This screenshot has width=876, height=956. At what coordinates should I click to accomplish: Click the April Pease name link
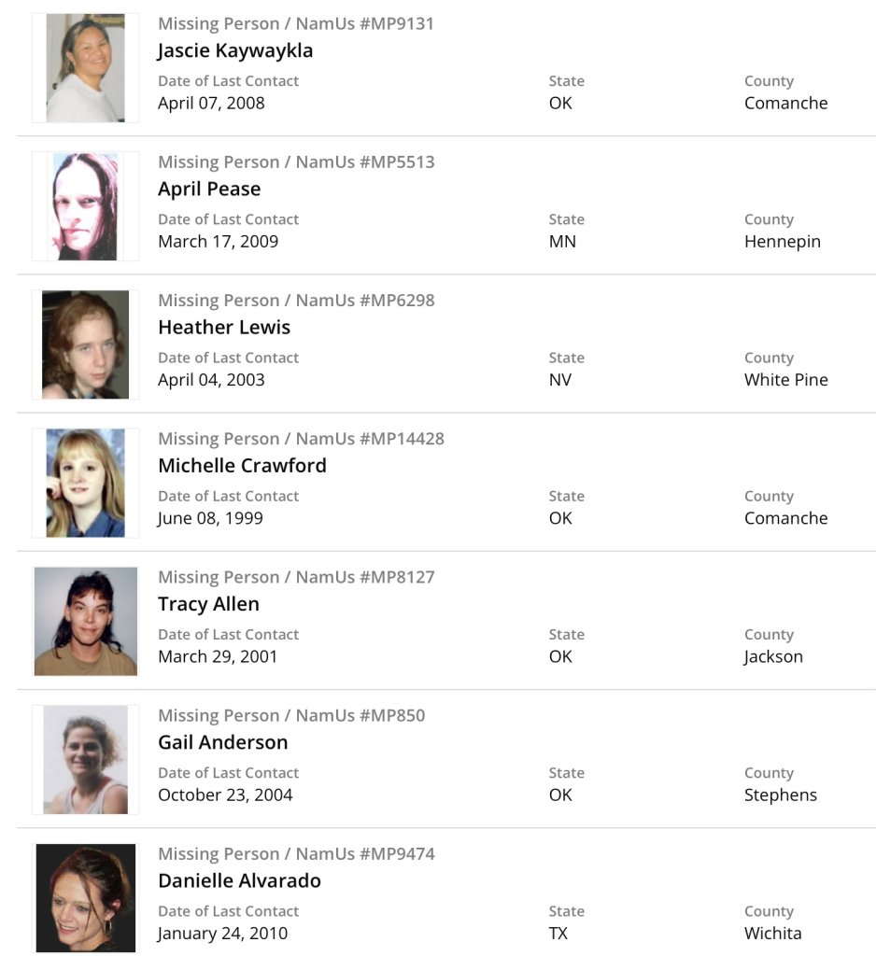pyautogui.click(x=209, y=189)
